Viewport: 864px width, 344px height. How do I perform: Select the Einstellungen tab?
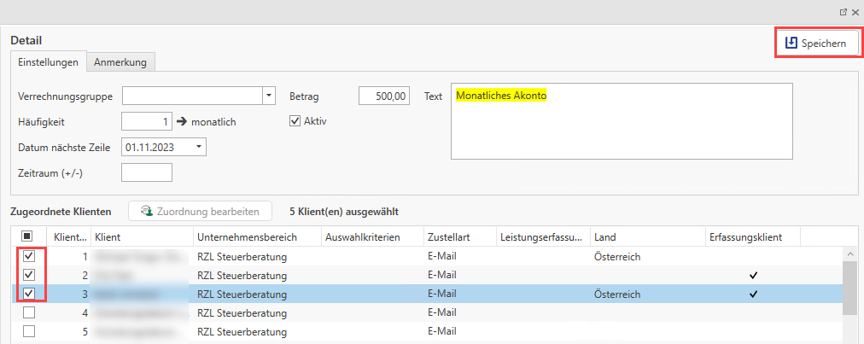[49, 62]
